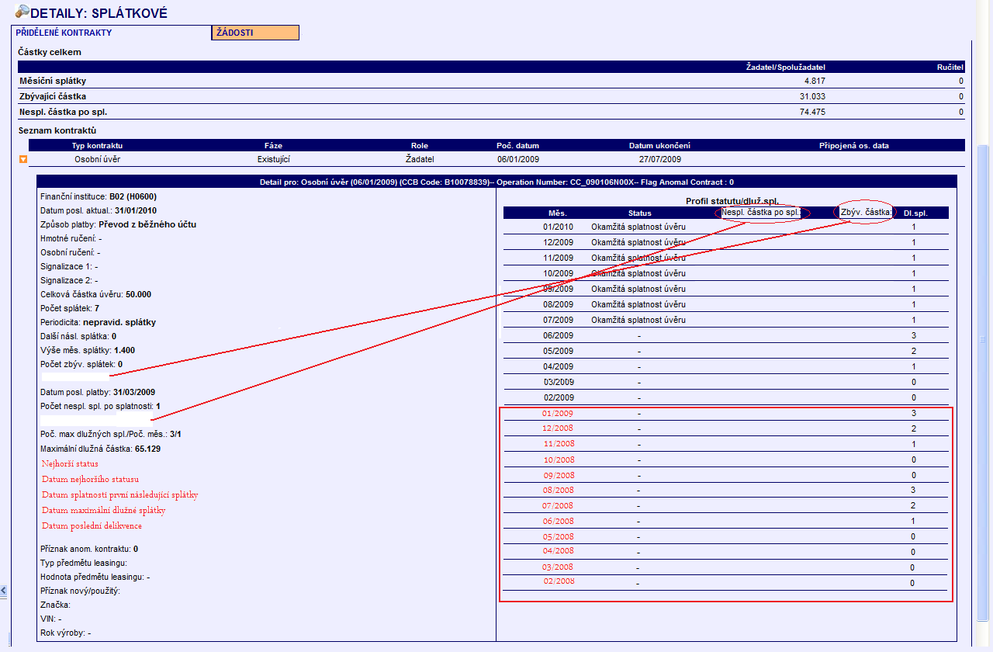Viewport: 993px width, 652px height.
Task: Select the red 02/2008 month row
Action: pos(725,582)
